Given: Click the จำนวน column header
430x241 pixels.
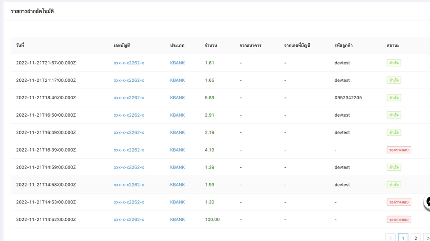Looking at the screenshot, I should 211,45.
